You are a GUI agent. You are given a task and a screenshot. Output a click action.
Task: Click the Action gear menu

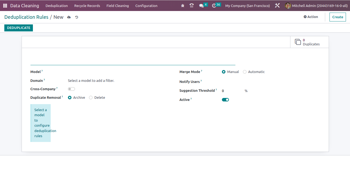pyautogui.click(x=311, y=17)
